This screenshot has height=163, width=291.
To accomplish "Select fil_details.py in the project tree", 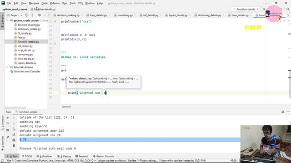I will click(x=25, y=33).
